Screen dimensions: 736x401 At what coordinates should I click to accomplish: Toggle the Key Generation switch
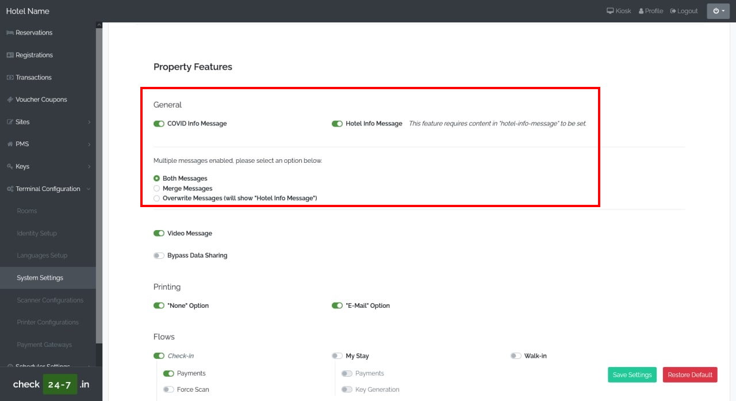(x=347, y=389)
